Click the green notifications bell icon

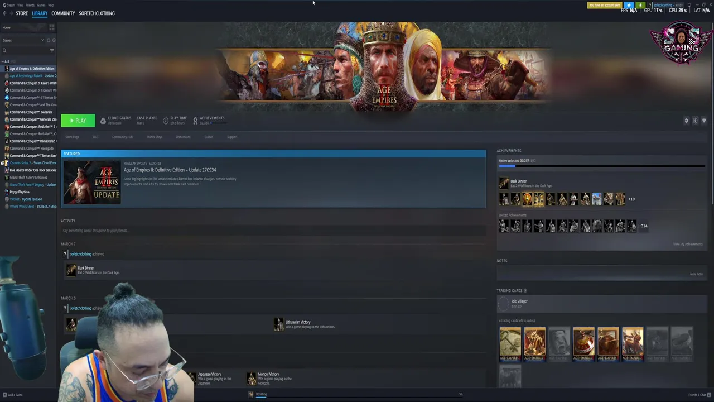pos(640,5)
